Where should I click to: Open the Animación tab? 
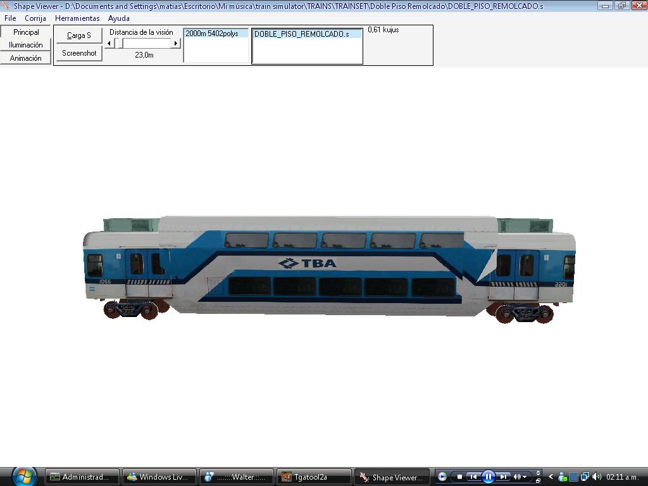[26, 58]
